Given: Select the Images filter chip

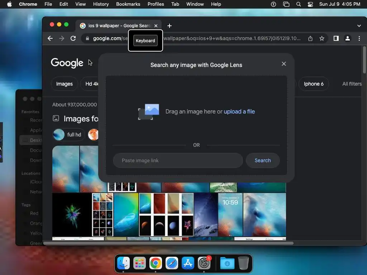Looking at the screenshot, I should point(65,84).
